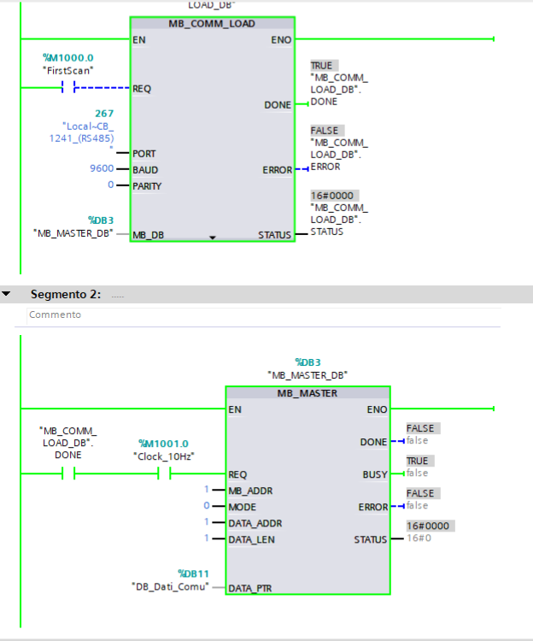Screen dimensions: 533x641
Task: Select the %DB11 address label
Action: (x=193, y=573)
